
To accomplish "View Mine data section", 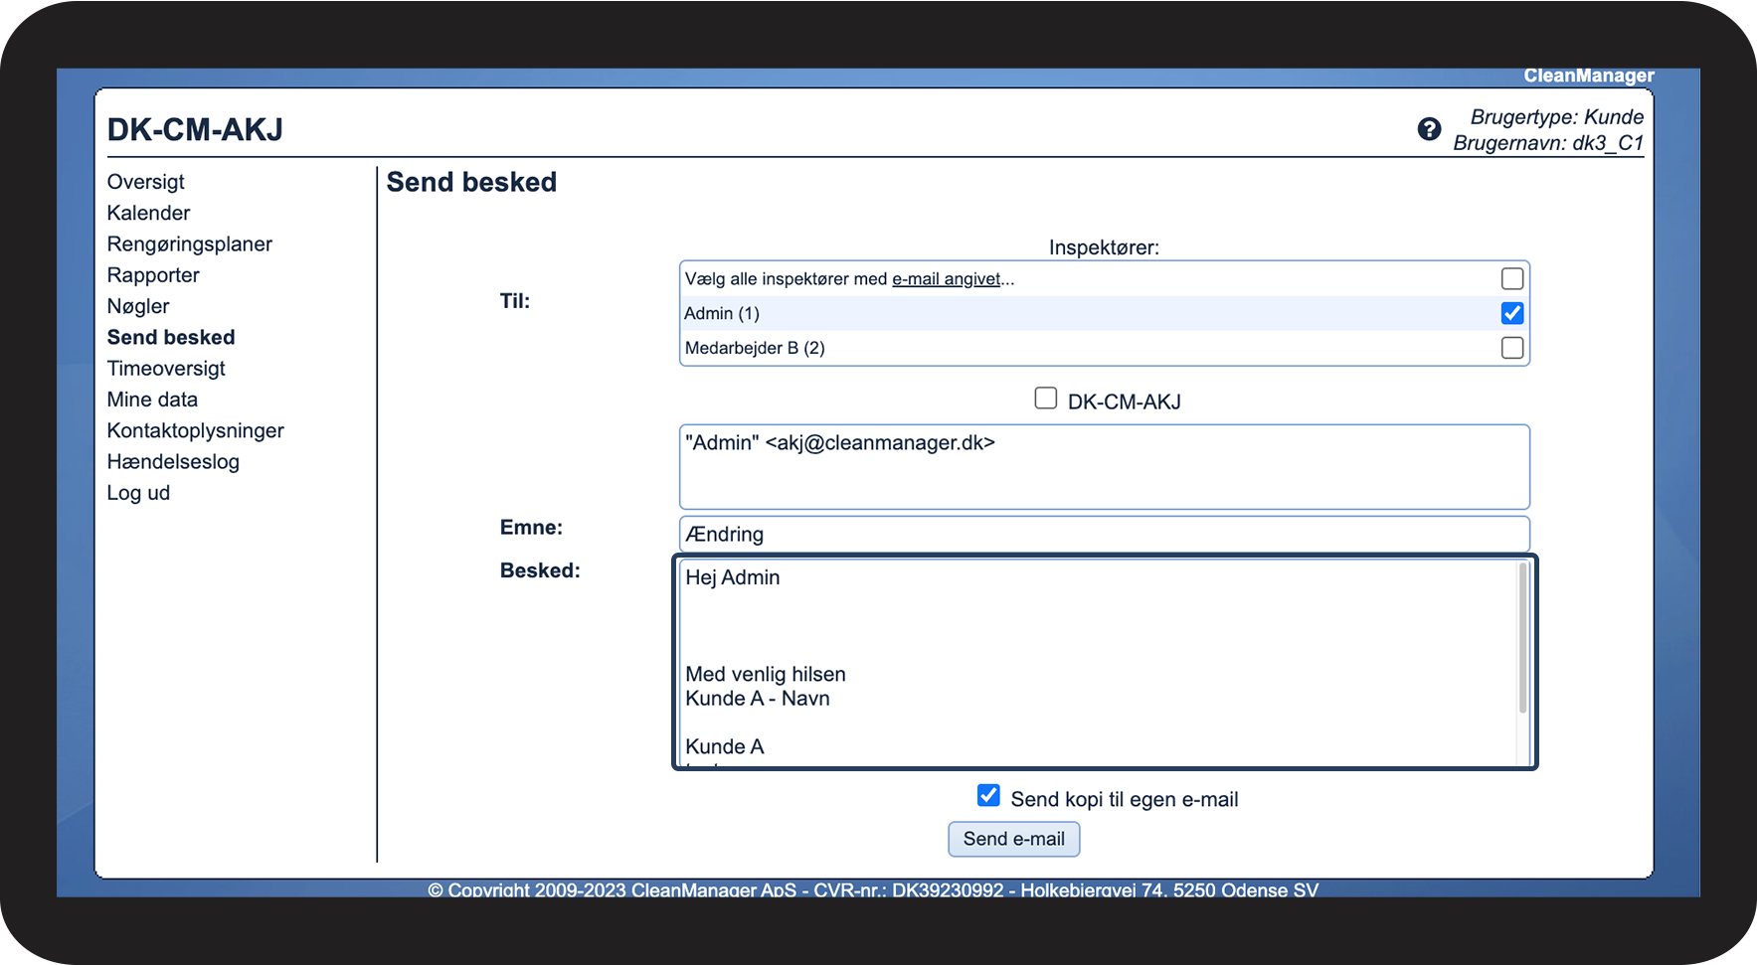I will coord(152,400).
